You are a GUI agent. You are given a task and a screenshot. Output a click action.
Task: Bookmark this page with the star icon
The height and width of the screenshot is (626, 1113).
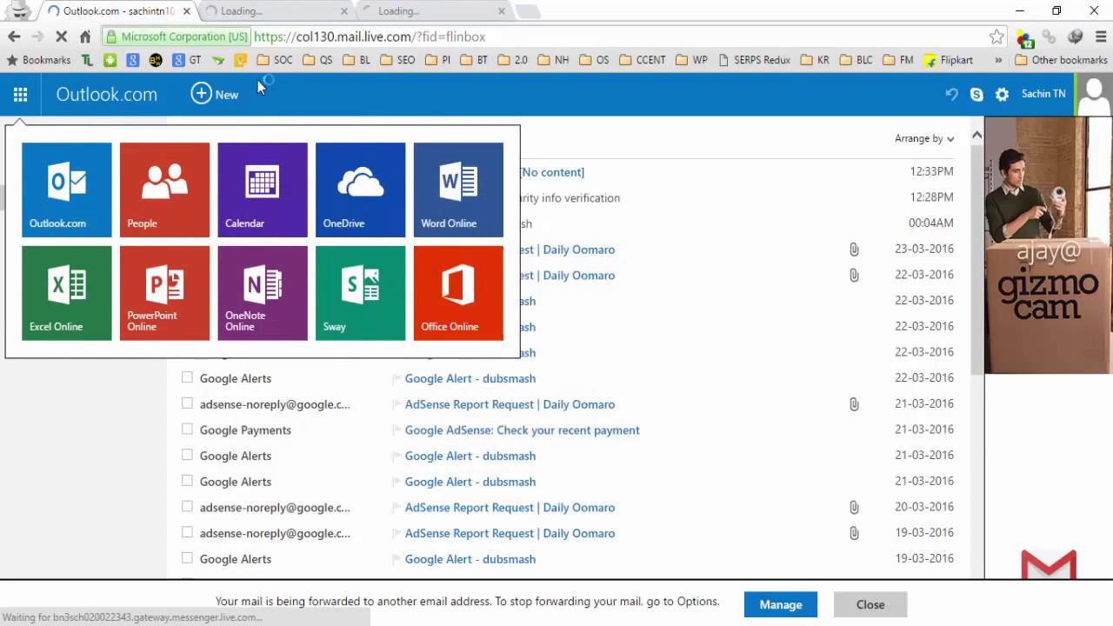tap(996, 37)
